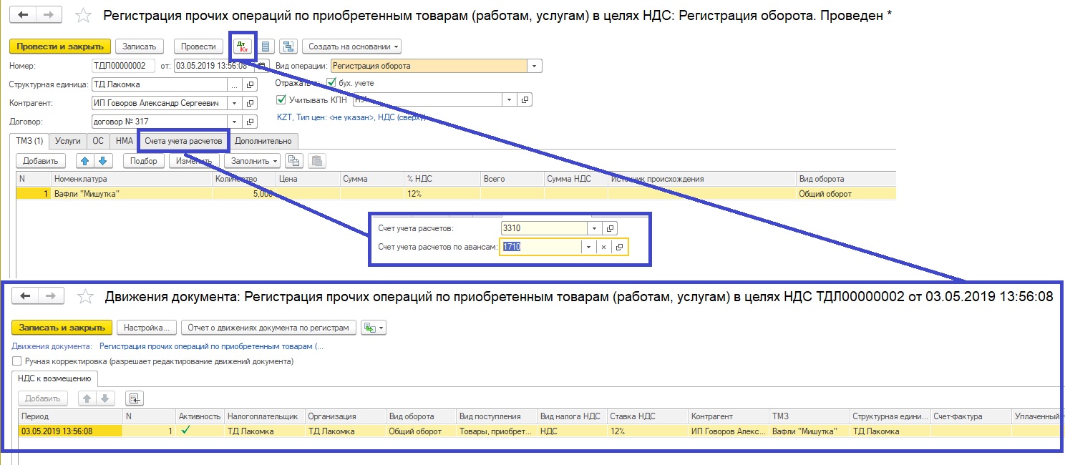Move row down in ТМЗ table
Viewport: 1065px width, 465px height.
tap(102, 161)
